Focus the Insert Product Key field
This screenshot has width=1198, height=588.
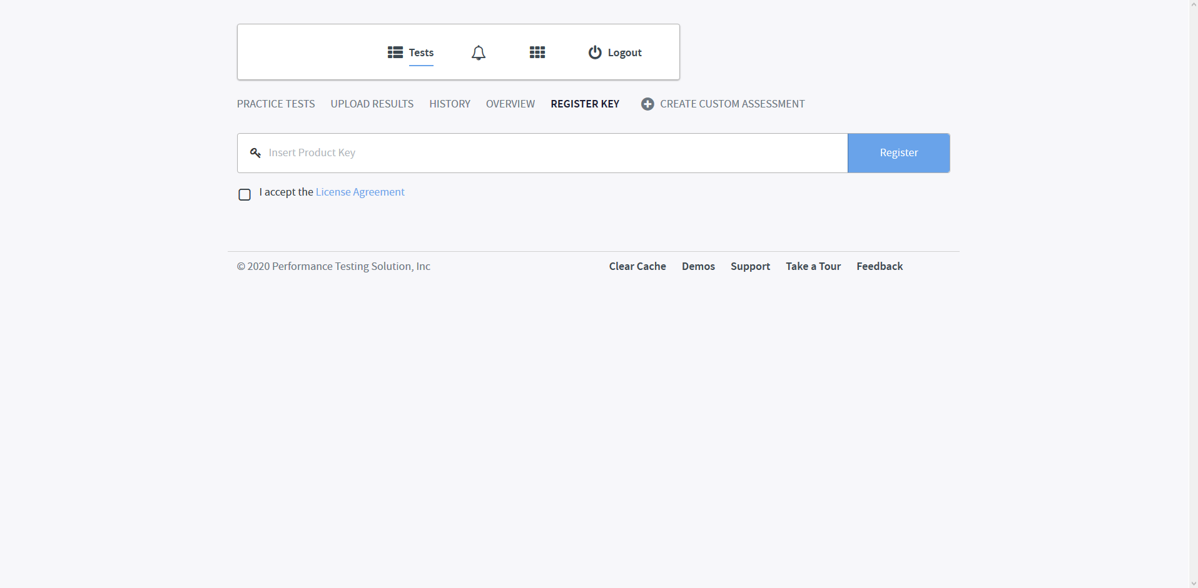point(542,153)
